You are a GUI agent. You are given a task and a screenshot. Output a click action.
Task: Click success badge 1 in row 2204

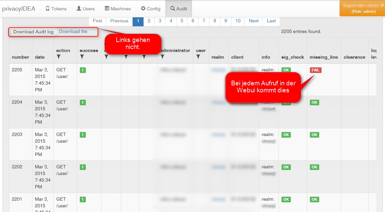pos(83,102)
